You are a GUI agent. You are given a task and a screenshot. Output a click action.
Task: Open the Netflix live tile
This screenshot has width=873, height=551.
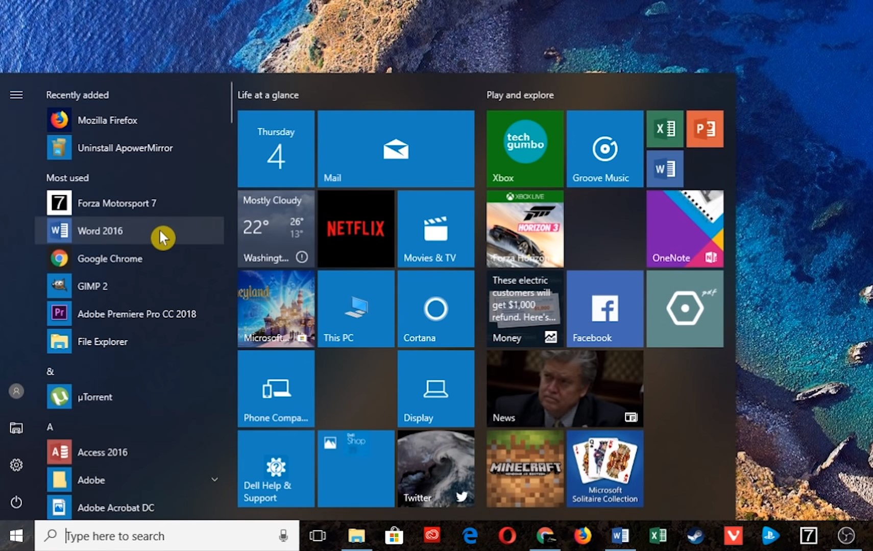point(355,228)
